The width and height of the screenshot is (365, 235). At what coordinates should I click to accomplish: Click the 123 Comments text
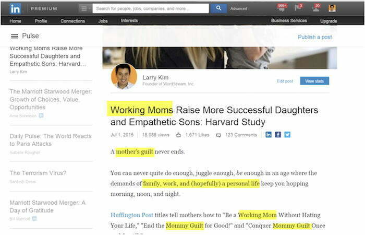tap(241, 135)
